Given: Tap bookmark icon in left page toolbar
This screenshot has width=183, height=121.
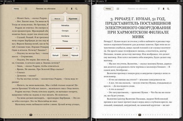Looking at the screenshot, I should click(x=72, y=9).
